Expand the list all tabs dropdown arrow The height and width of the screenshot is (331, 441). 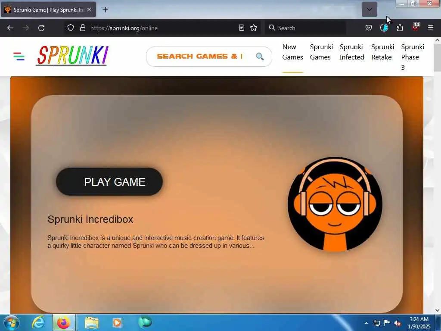point(369,9)
